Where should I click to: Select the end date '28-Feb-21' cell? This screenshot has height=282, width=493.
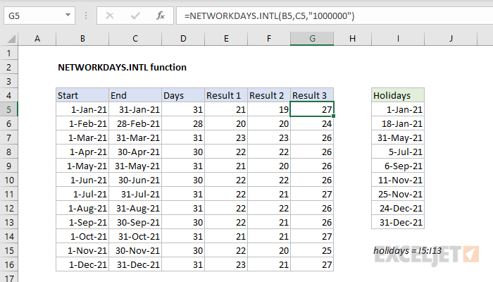pos(135,123)
